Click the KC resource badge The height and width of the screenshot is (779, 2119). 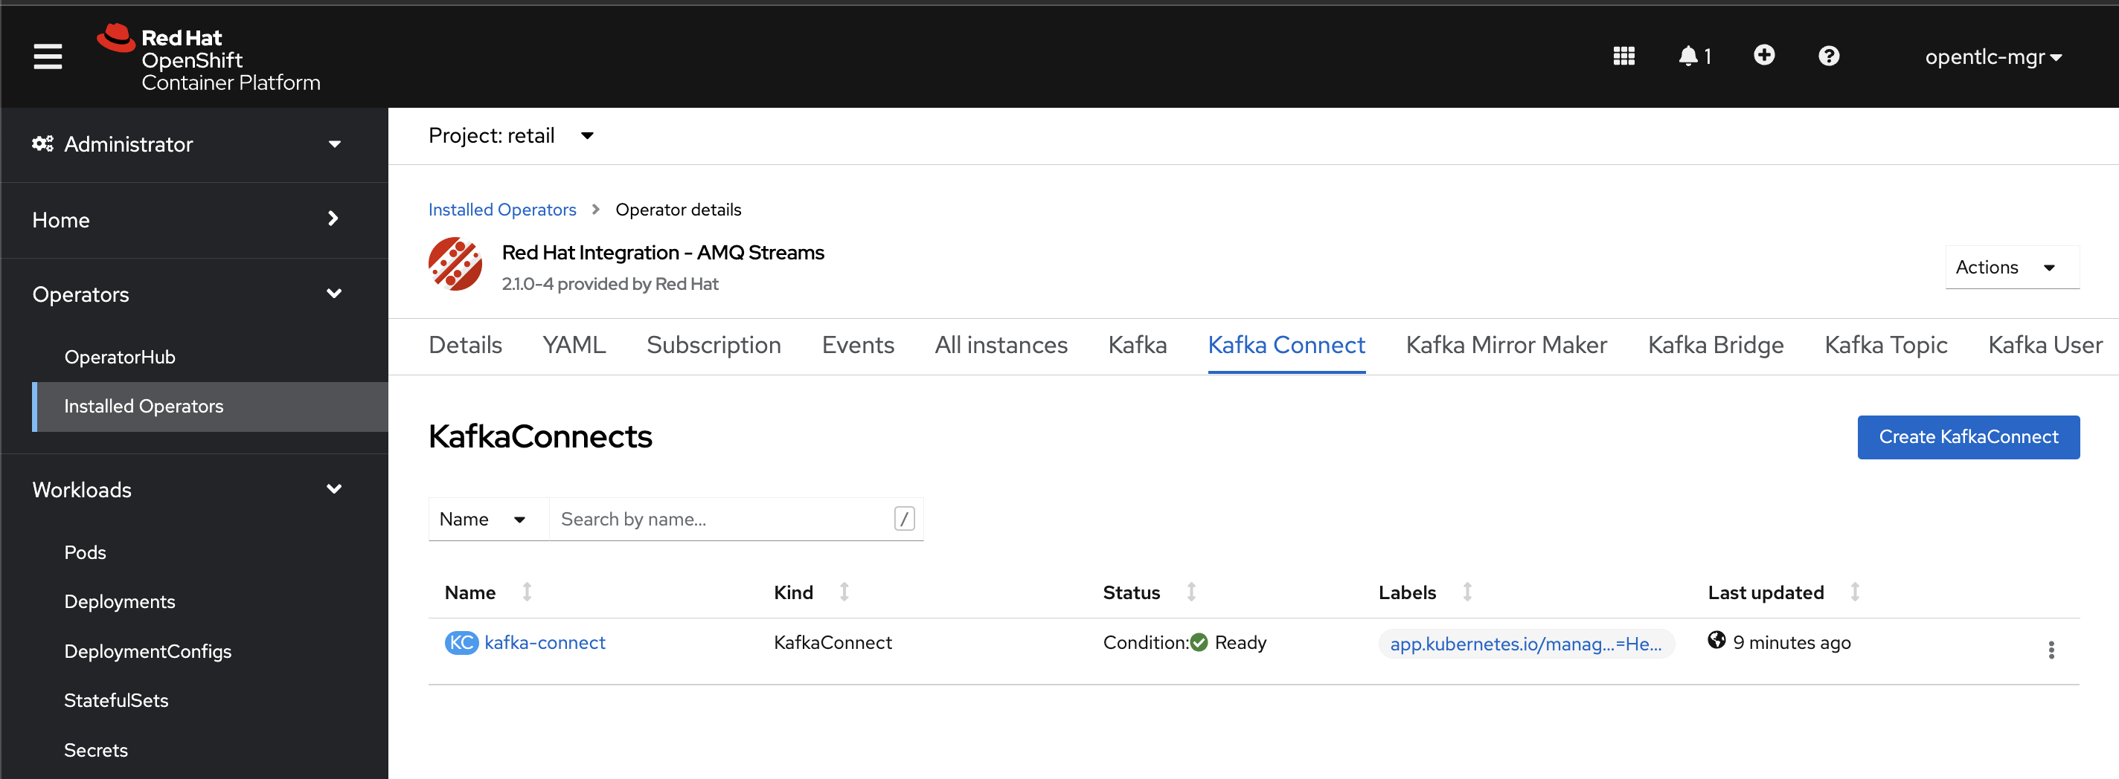[x=461, y=642]
